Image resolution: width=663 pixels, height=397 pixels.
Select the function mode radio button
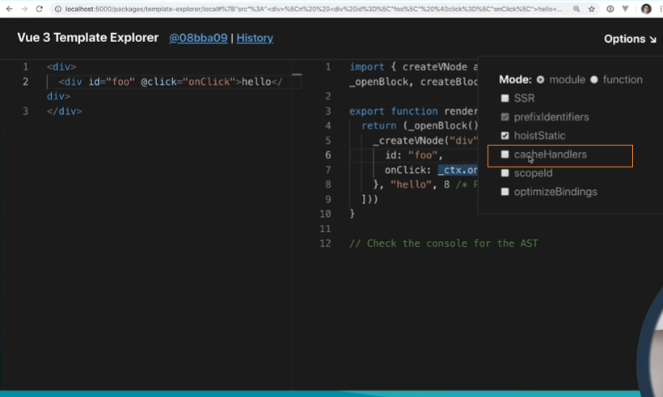pyautogui.click(x=594, y=79)
